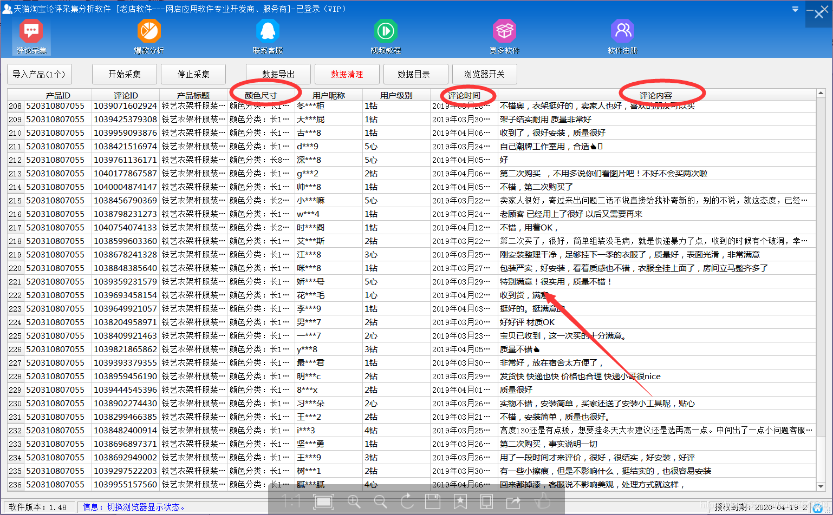Select row number 209 in the table

tap(15, 120)
